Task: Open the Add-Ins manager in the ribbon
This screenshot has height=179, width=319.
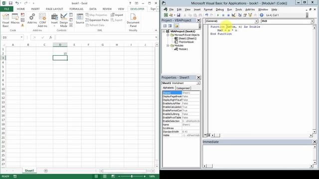Action: (x=32, y=19)
